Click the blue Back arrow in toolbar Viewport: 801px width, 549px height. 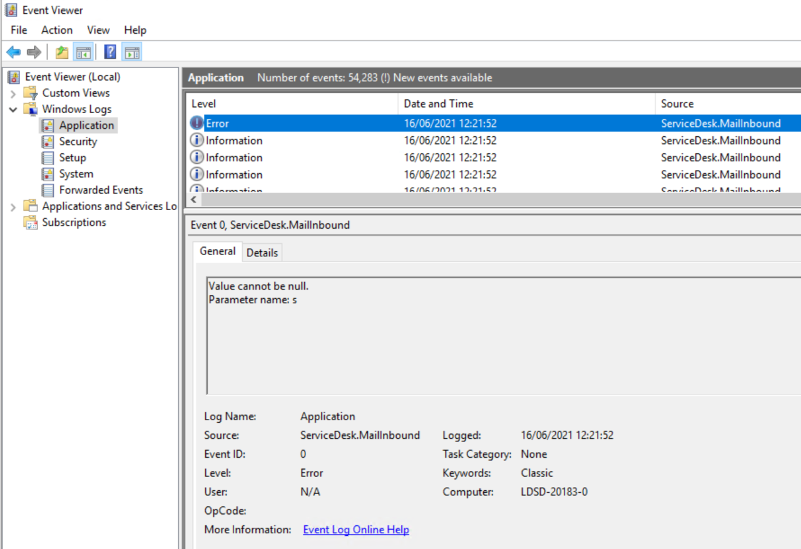[x=13, y=52]
